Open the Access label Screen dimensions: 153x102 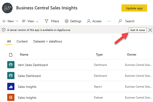[x=97, y=21]
